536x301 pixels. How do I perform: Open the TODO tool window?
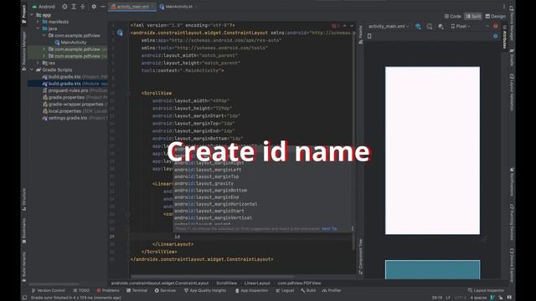click(81, 290)
